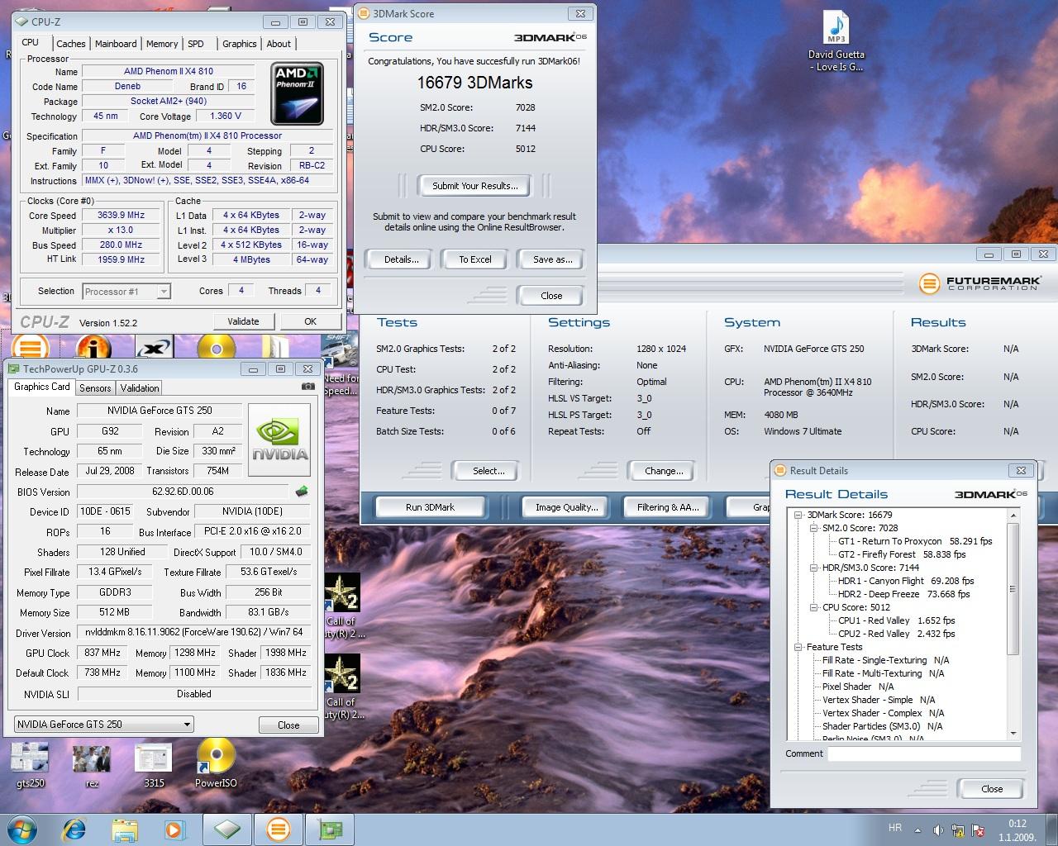Open Filtering & AA settings
Image resolution: width=1058 pixels, height=846 pixels.
click(668, 507)
